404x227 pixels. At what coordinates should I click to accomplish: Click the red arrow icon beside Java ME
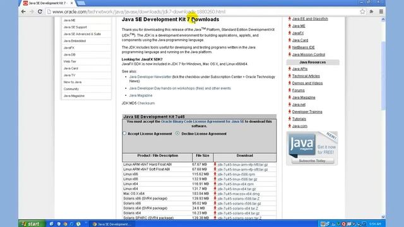click(289, 26)
